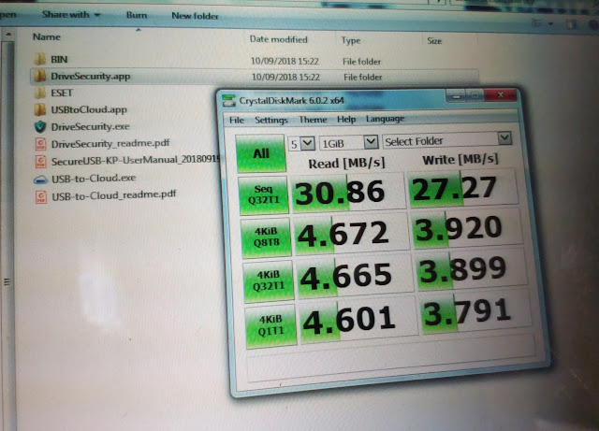Click the CrystalDiskMark title bar app icon
Screen dimensions: 599x431
coord(228,101)
